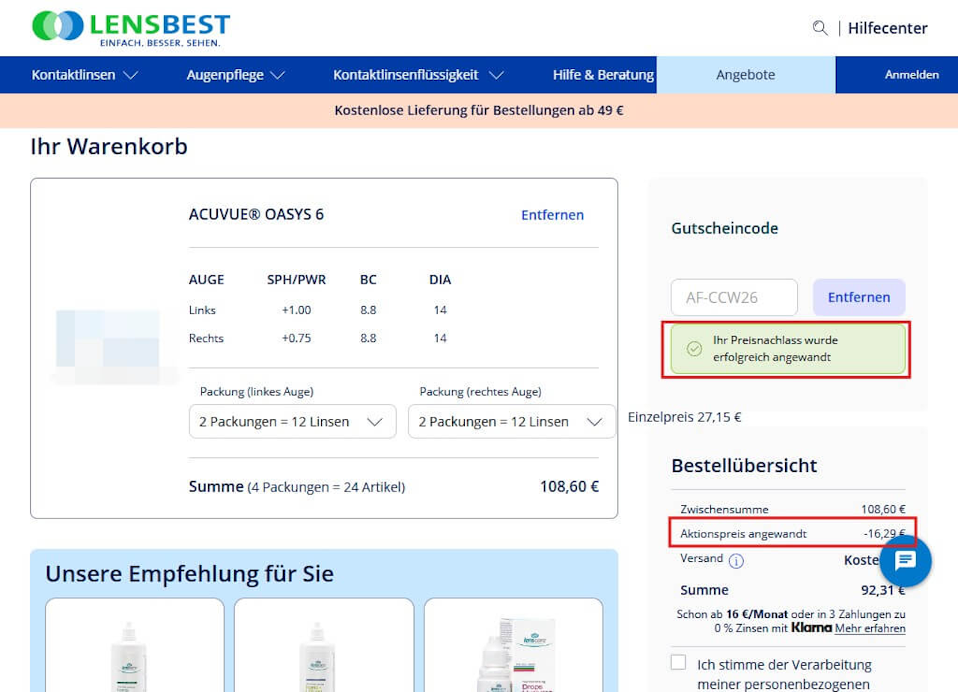
Task: Open right eye package quantity dropdown
Action: pyautogui.click(x=512, y=421)
